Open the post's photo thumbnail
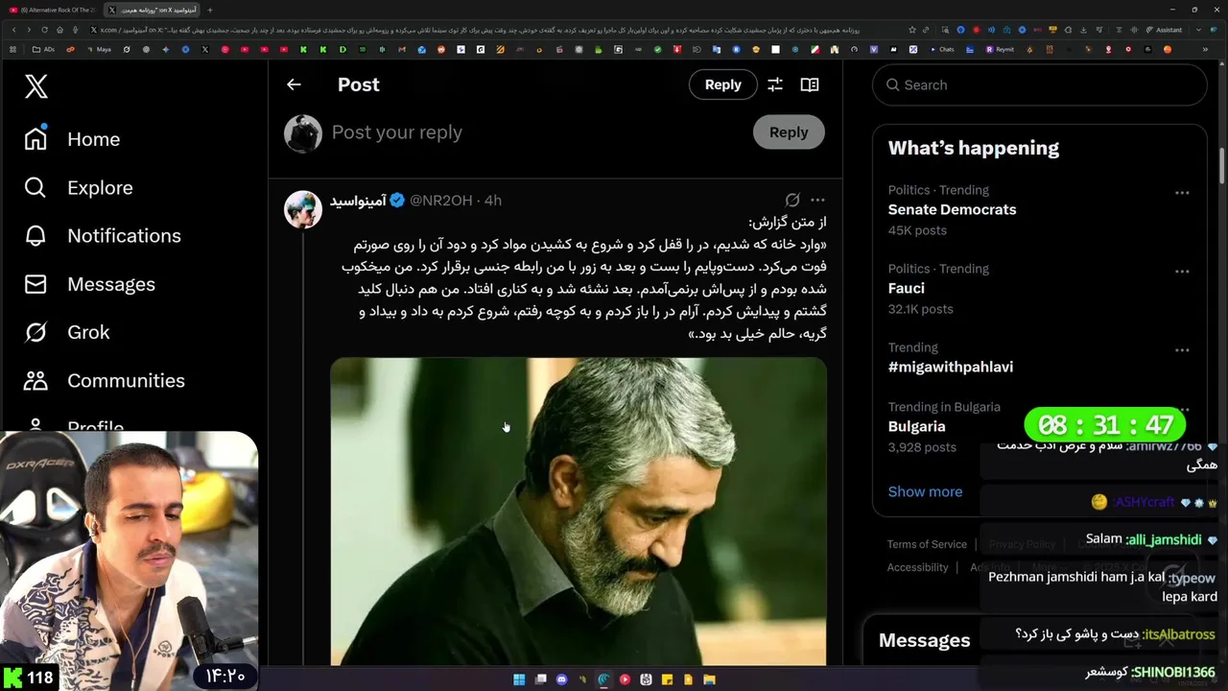 (x=579, y=511)
